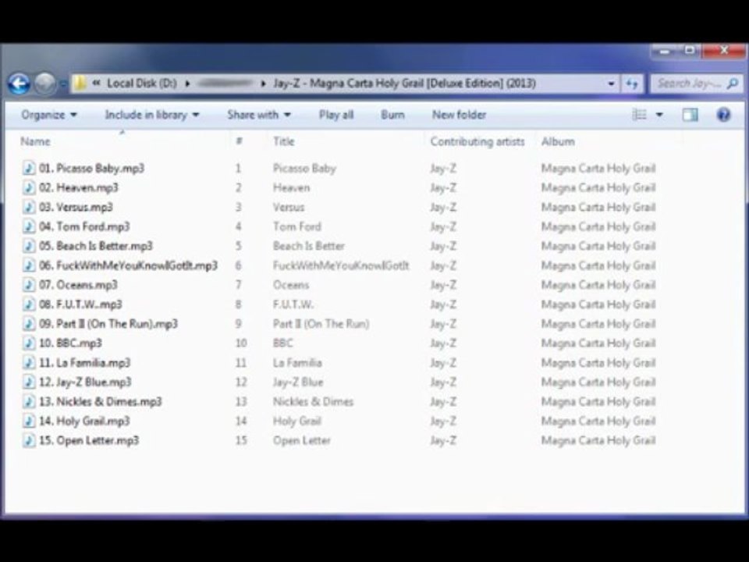Click music icon of 08. F.U.T.W..mp3
Image resolution: width=749 pixels, height=562 pixels.
(29, 304)
